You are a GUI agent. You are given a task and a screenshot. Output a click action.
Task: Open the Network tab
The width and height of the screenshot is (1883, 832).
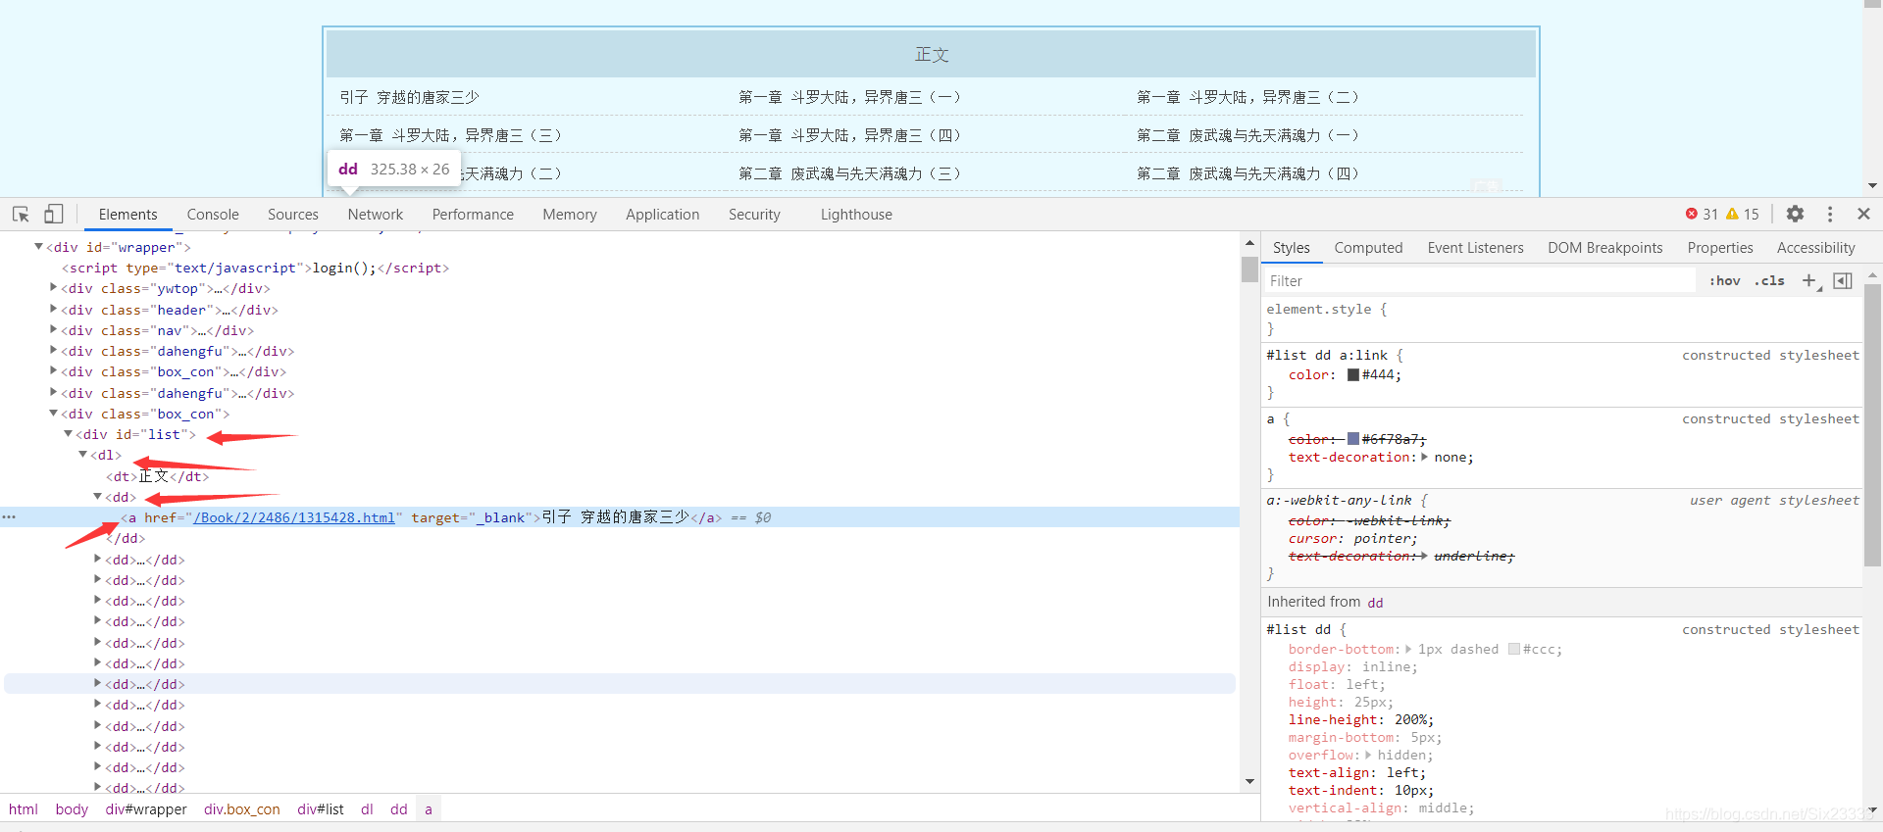pos(375,215)
